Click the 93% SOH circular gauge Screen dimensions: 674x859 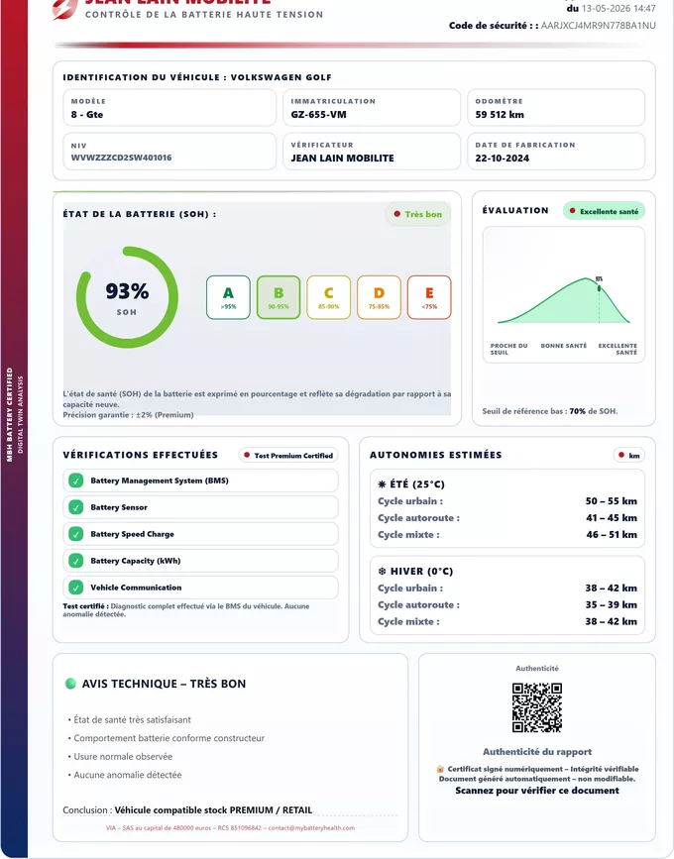[127, 297]
